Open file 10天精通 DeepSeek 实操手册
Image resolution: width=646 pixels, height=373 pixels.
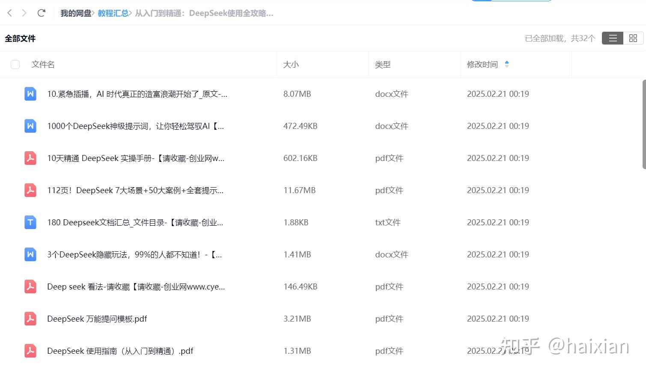[x=136, y=158]
